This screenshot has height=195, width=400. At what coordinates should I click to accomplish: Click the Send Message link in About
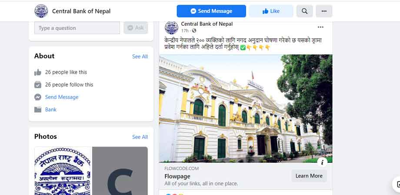point(62,97)
